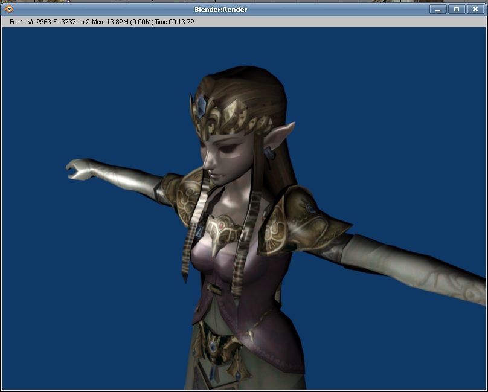488x392 pixels.
Task: Click the Blender logo in the title bar
Action: [x=8, y=9]
